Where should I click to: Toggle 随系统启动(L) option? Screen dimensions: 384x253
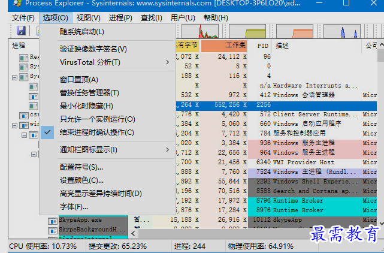[x=108, y=32]
